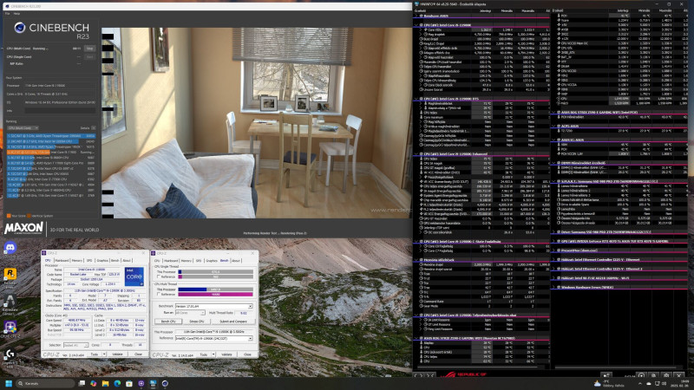The image size is (694, 390).
Task: Open the Help menu in Cinebench
Action: 16,14
